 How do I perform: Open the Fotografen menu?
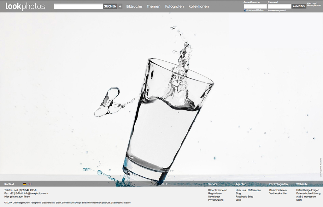[x=174, y=6]
